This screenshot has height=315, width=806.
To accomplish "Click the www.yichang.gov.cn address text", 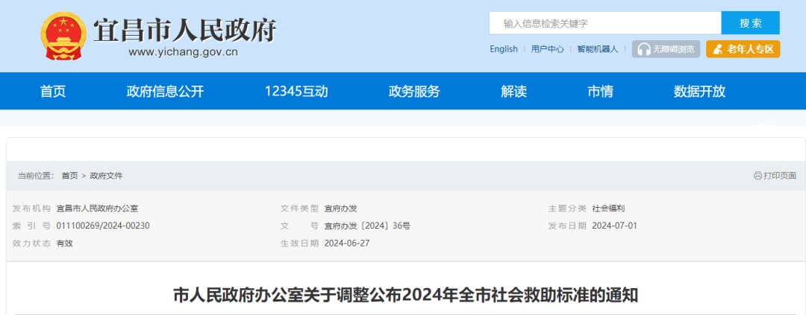I will click(x=183, y=53).
